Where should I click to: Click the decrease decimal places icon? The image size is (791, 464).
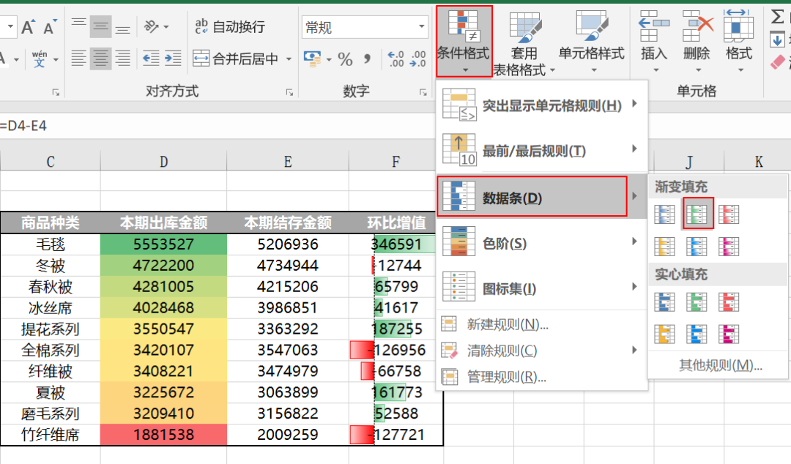pyautogui.click(x=418, y=59)
